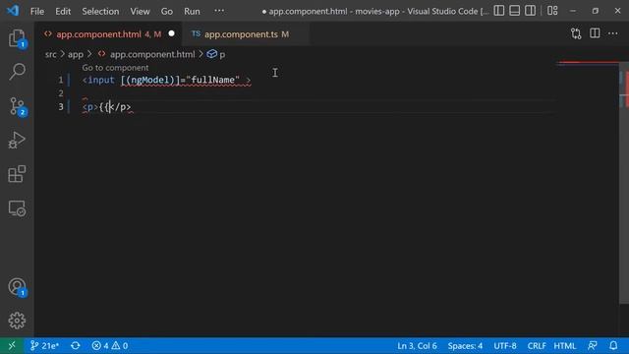The height and width of the screenshot is (354, 629).
Task: Open the Edit menu
Action: [63, 11]
